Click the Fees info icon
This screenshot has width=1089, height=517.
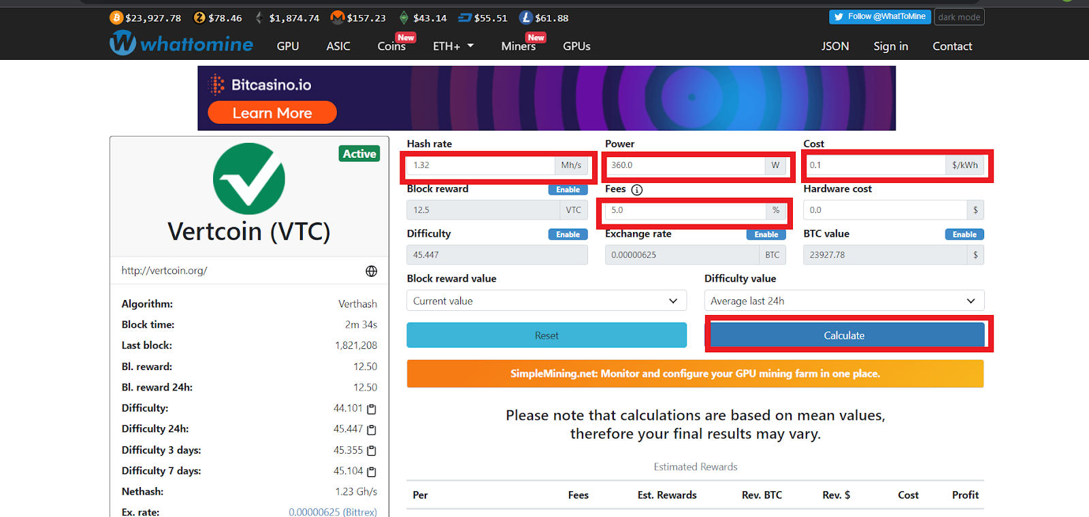point(637,190)
